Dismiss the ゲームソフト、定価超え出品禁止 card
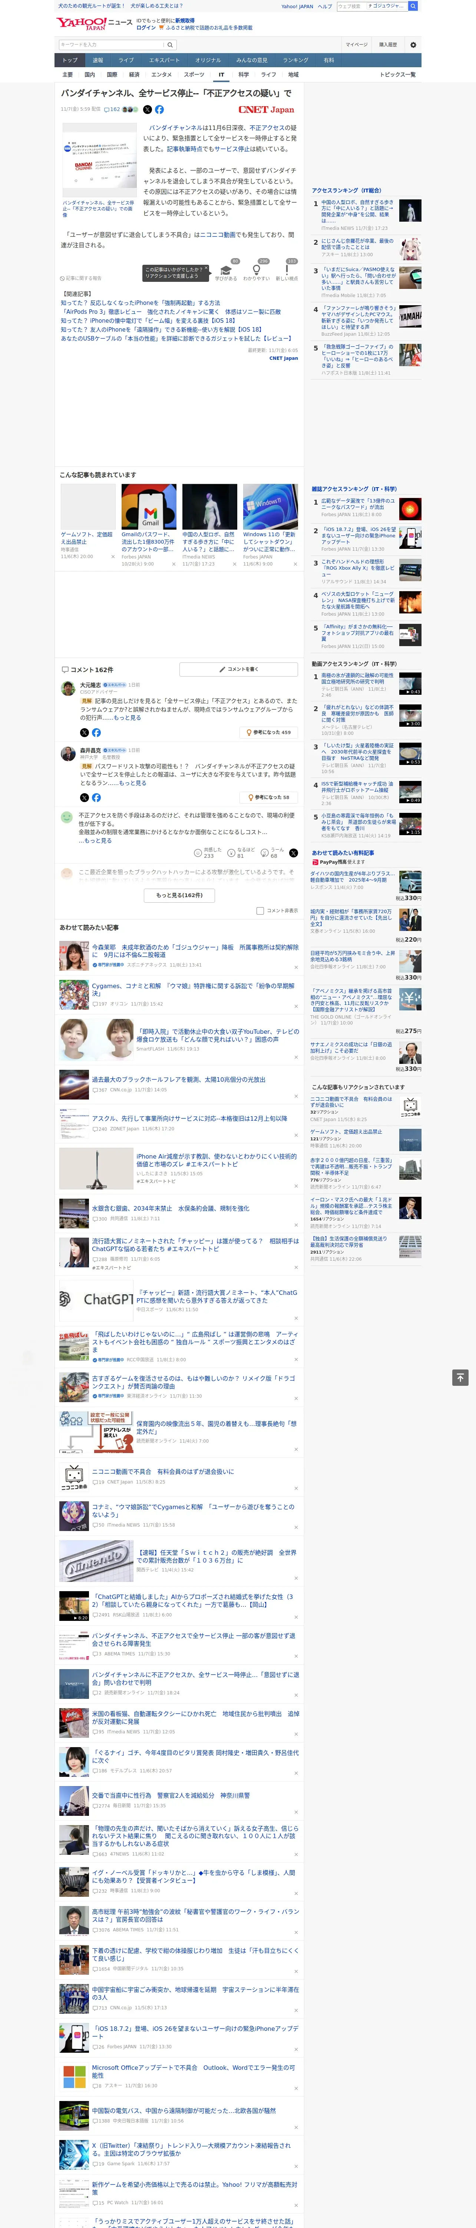 point(113,556)
